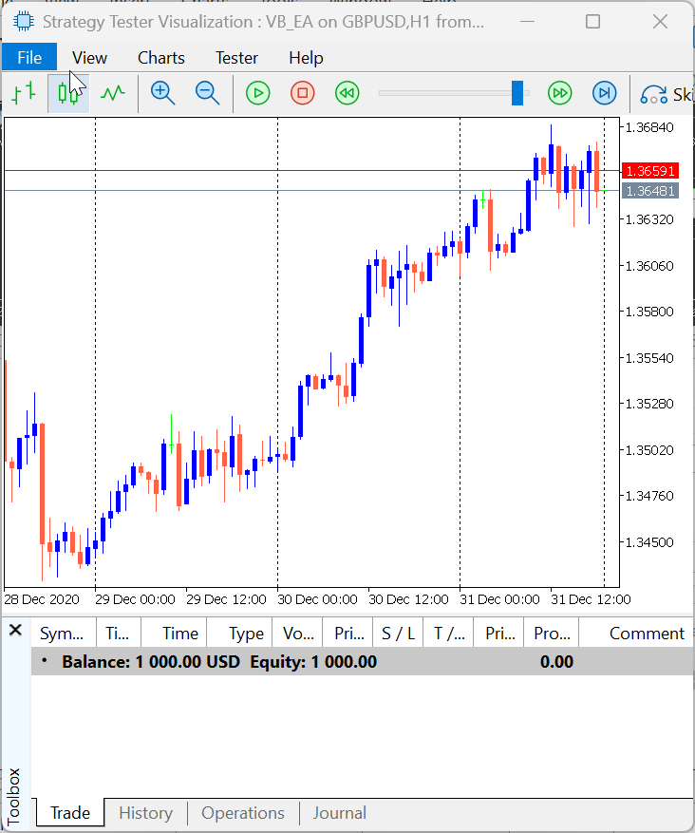
Task: Switch to the Operations tab
Action: tap(243, 813)
